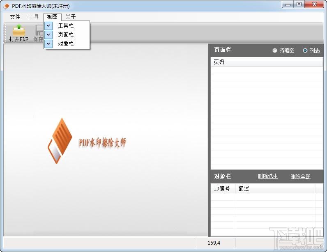327x252 pixels.
Task: Open the 文件 (File) menu
Action: click(15, 17)
